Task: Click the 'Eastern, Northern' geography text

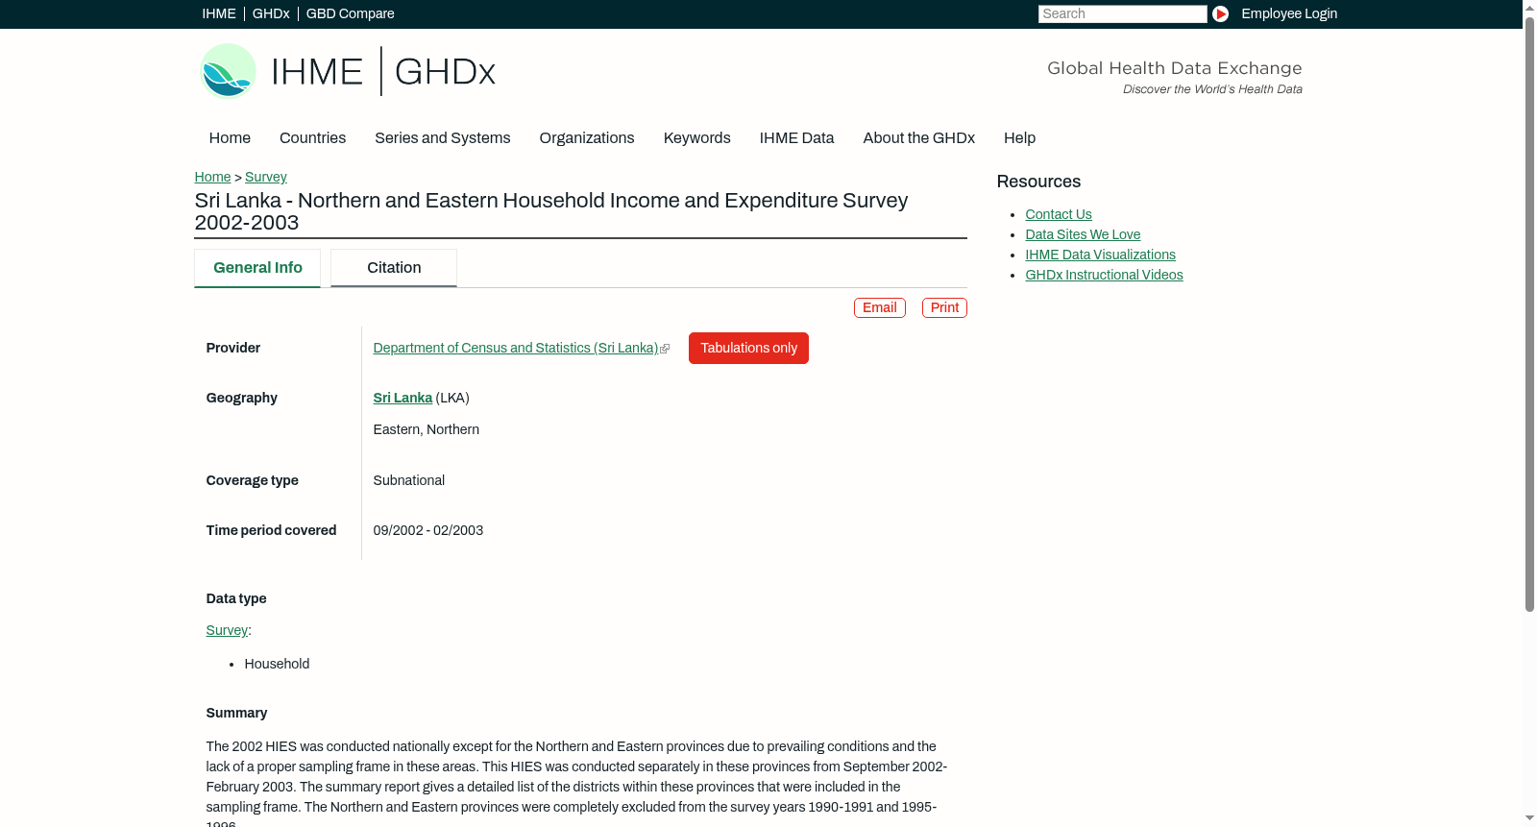Action: pyautogui.click(x=427, y=429)
